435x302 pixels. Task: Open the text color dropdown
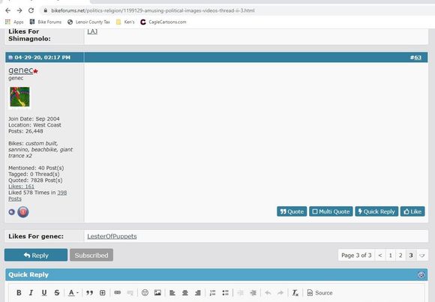click(73, 292)
